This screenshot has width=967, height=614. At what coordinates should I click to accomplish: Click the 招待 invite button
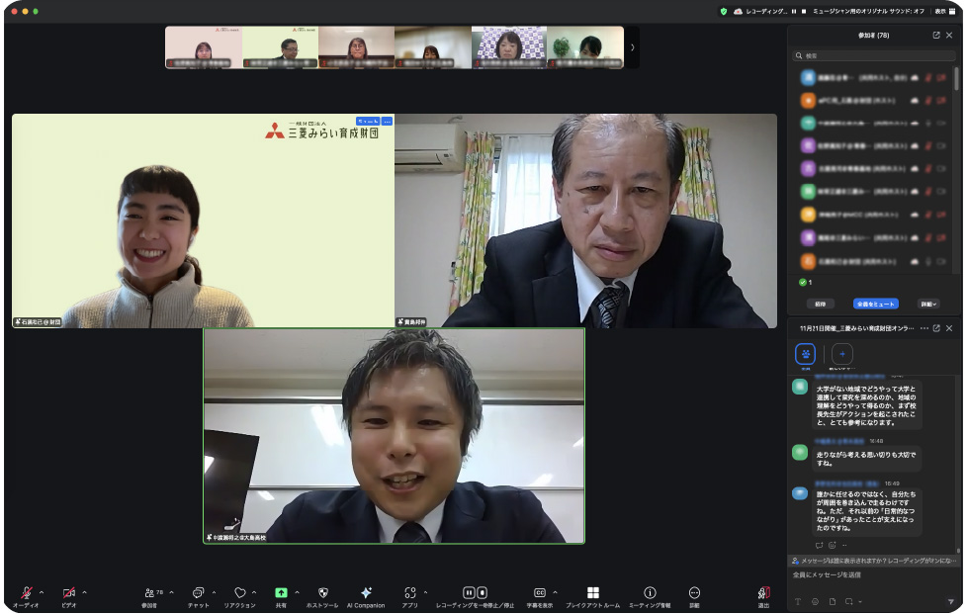pos(820,304)
